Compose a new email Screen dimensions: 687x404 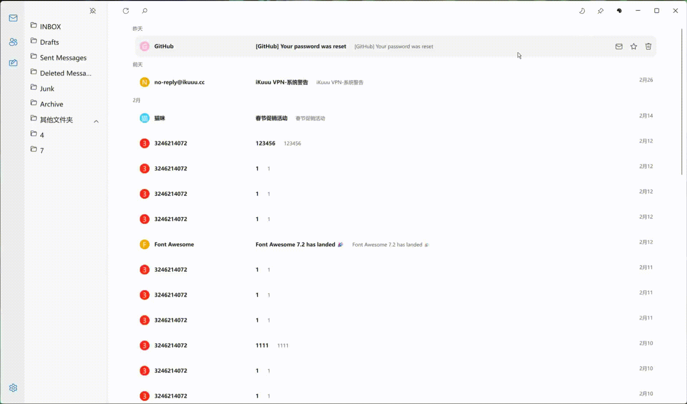point(13,63)
